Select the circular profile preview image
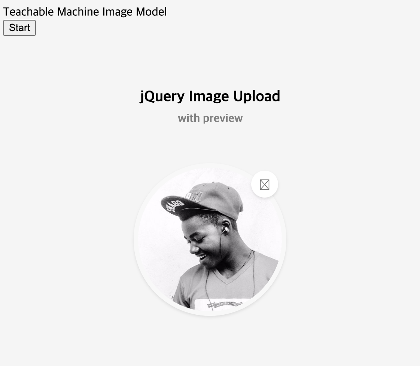 pos(210,240)
